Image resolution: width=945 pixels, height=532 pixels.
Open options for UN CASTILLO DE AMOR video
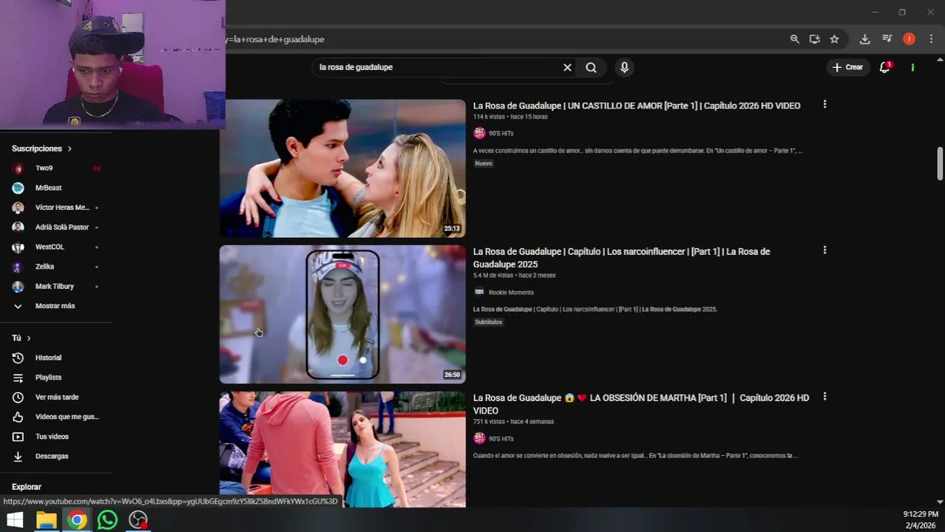(x=824, y=104)
